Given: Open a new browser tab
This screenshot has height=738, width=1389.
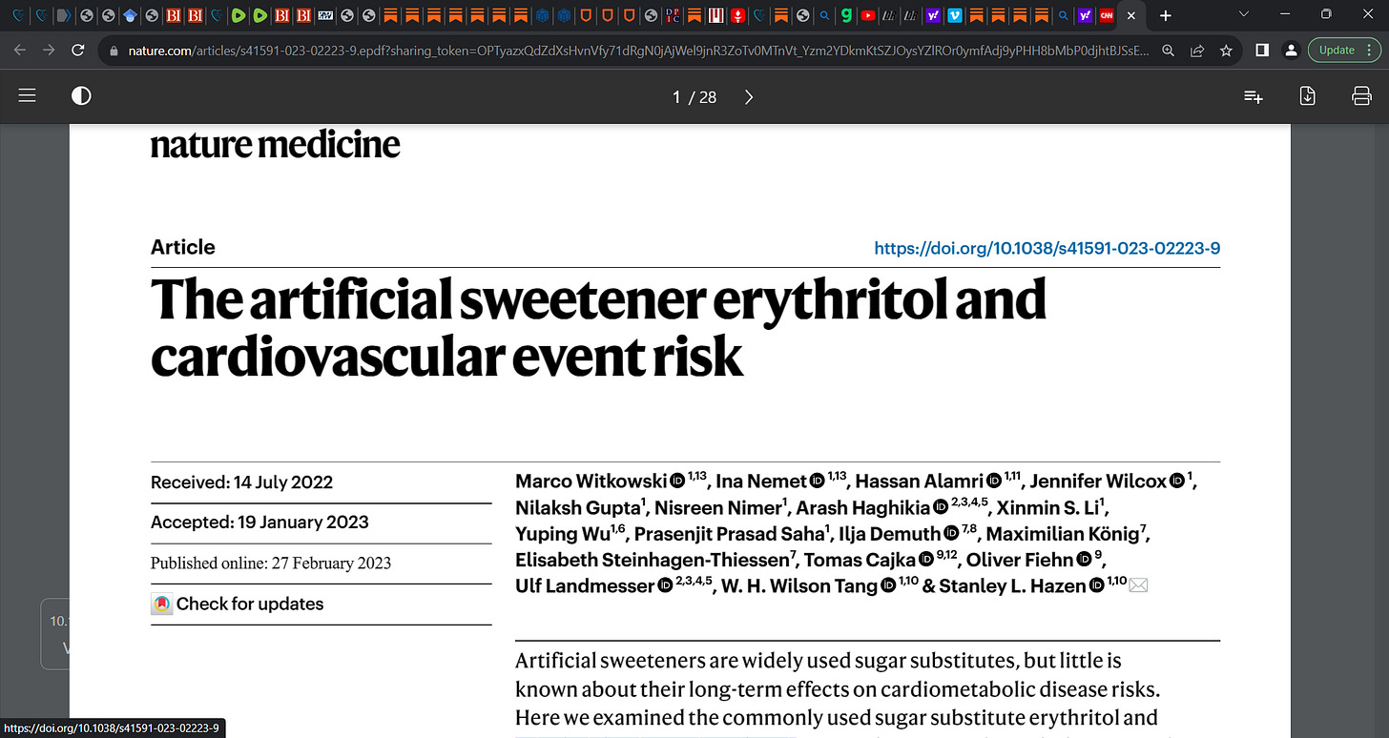Looking at the screenshot, I should (x=1165, y=16).
